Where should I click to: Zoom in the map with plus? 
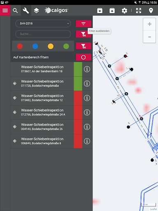tap(149, 24)
